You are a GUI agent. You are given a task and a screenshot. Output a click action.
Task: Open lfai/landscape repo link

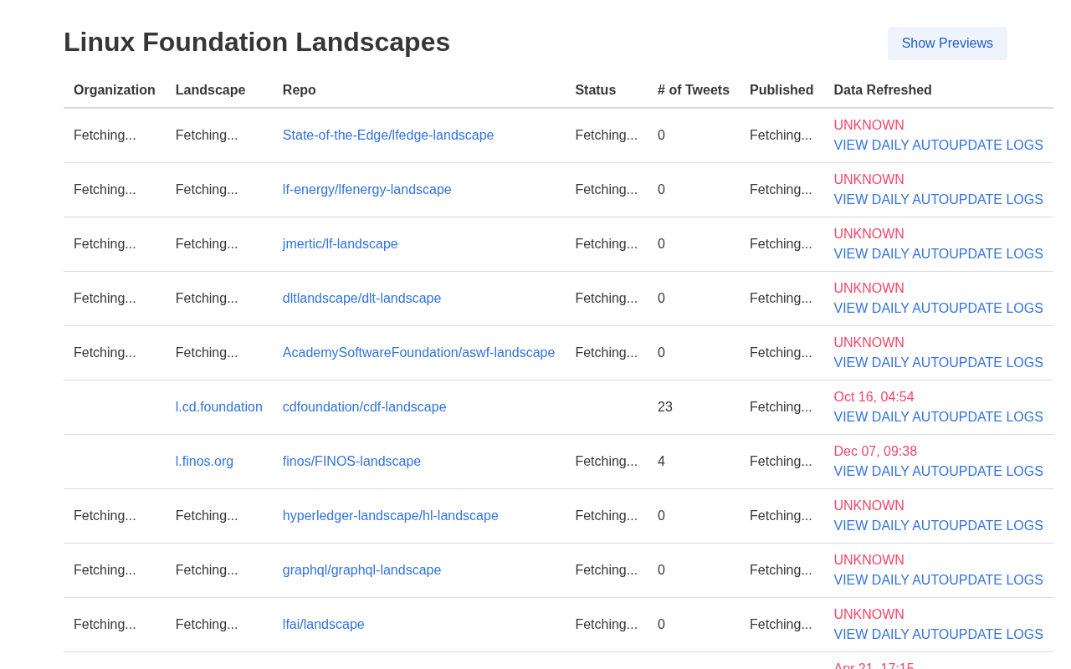(323, 625)
